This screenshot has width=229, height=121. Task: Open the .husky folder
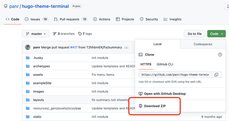tap(38, 58)
